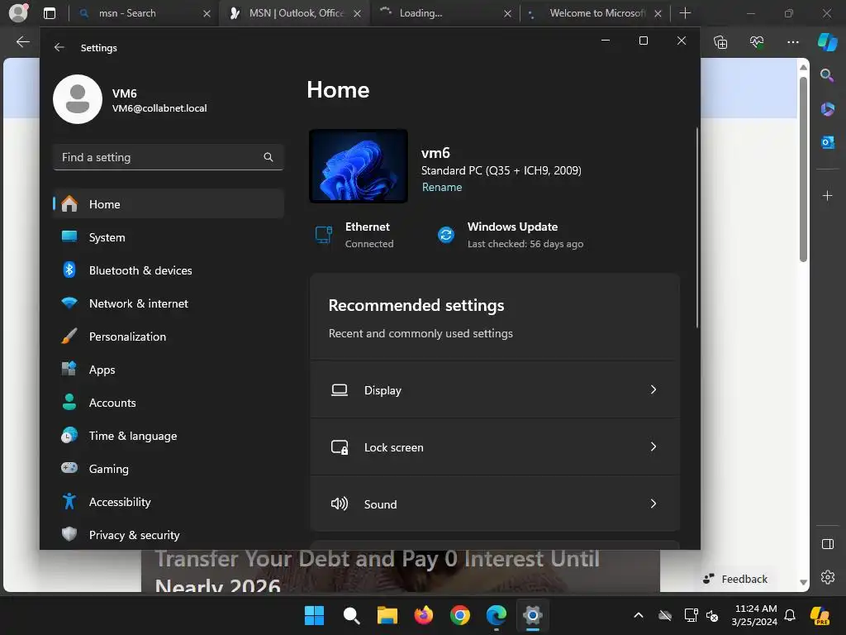Switch to the MSN | Outlook, Office tab

(x=295, y=13)
